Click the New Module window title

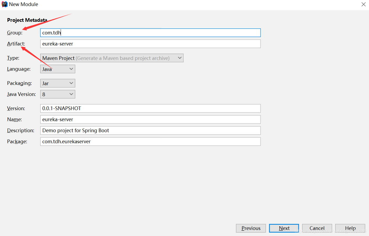click(23, 4)
